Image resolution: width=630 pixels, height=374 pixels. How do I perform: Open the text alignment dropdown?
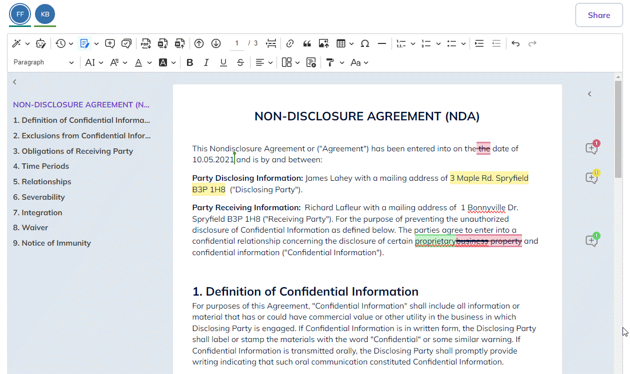click(x=264, y=62)
